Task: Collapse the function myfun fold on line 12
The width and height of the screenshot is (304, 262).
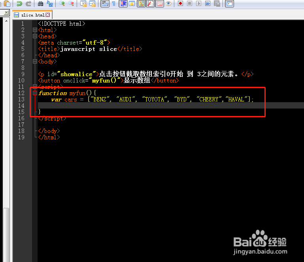Action: coord(35,93)
